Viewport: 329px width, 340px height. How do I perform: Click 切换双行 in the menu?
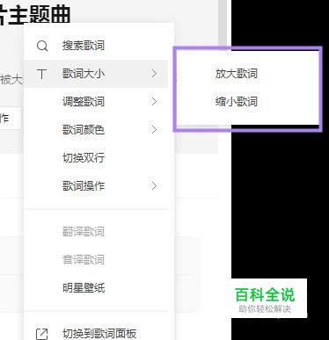(96, 158)
